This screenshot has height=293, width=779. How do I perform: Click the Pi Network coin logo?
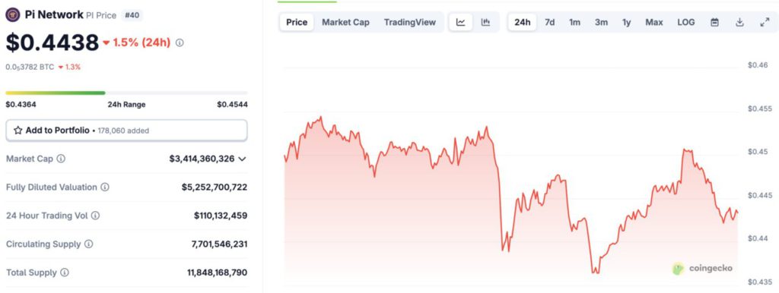click(x=12, y=15)
